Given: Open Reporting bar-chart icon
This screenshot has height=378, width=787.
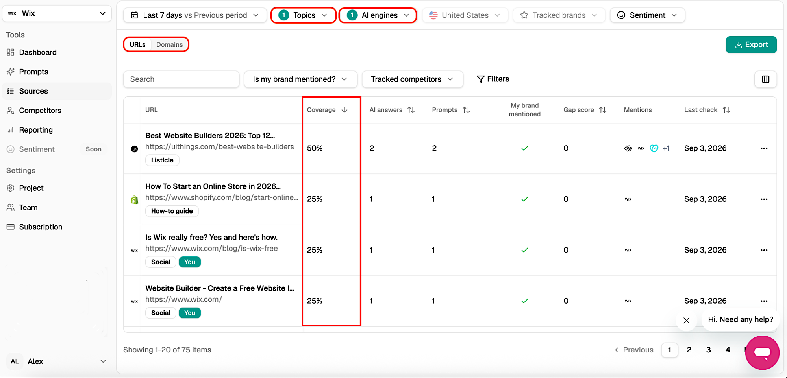Looking at the screenshot, I should pos(11,130).
